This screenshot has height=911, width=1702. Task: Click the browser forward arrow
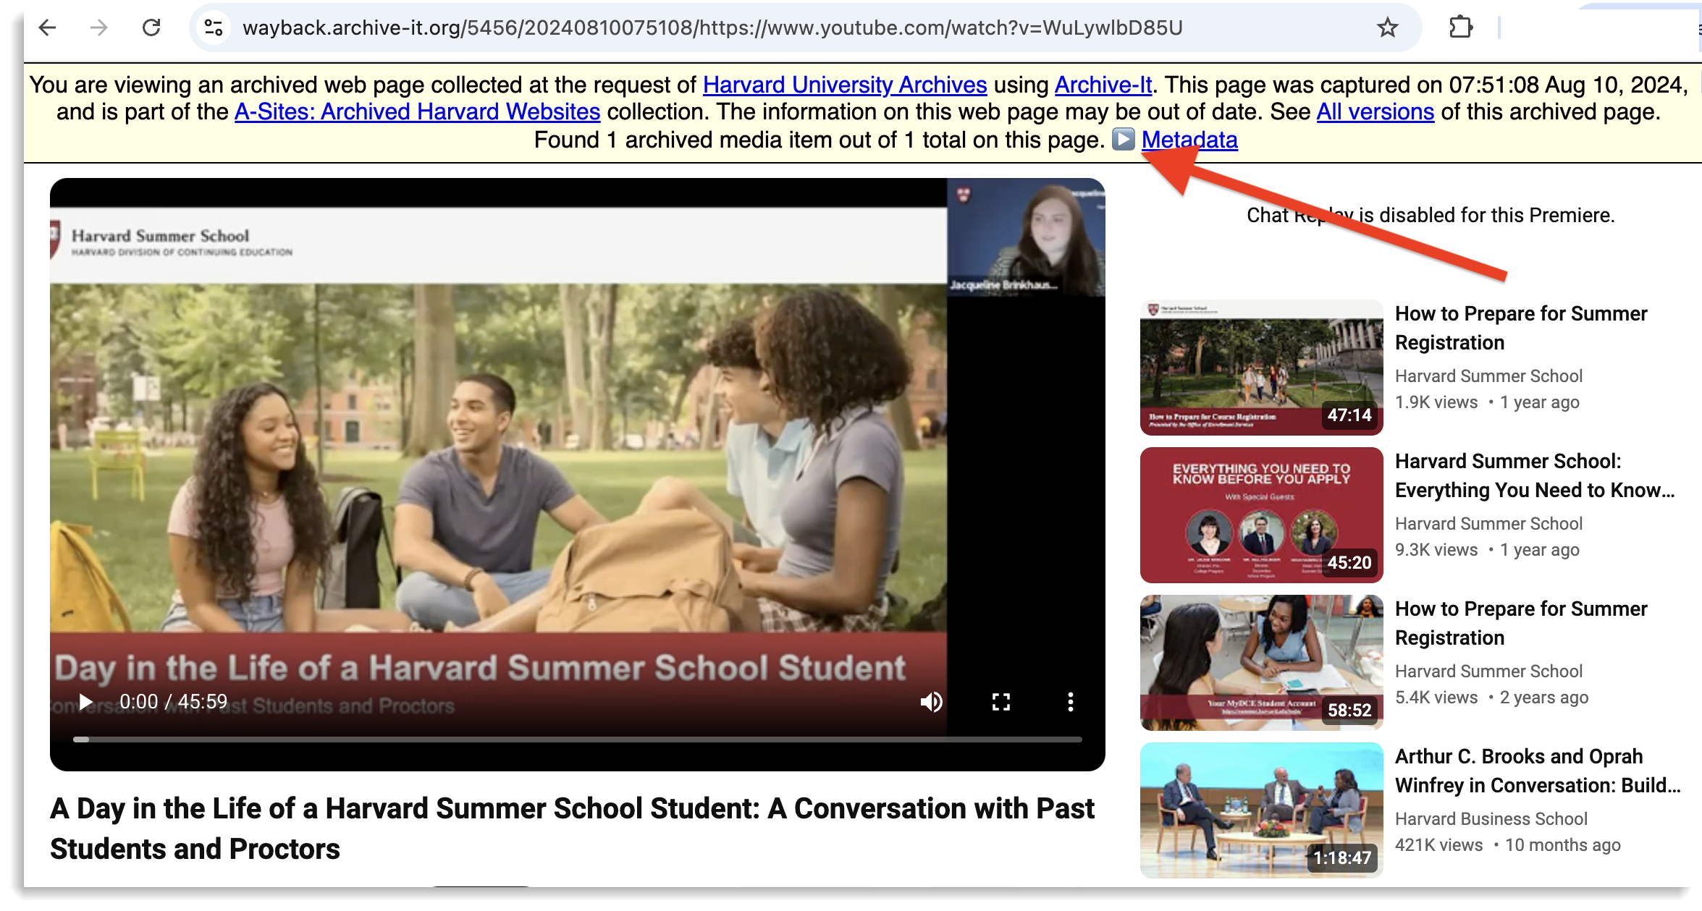(x=99, y=27)
